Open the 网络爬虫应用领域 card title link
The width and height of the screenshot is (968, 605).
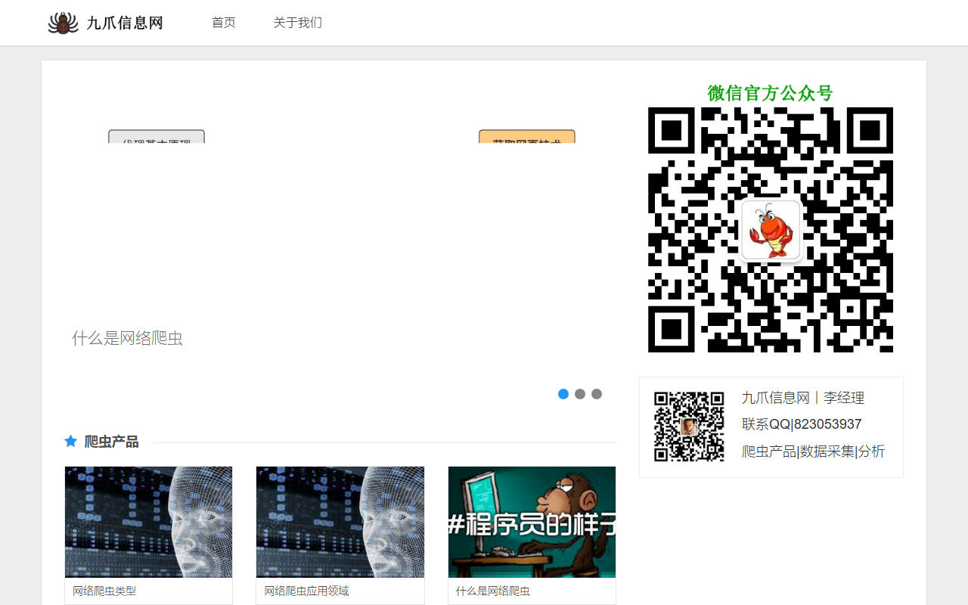306,591
